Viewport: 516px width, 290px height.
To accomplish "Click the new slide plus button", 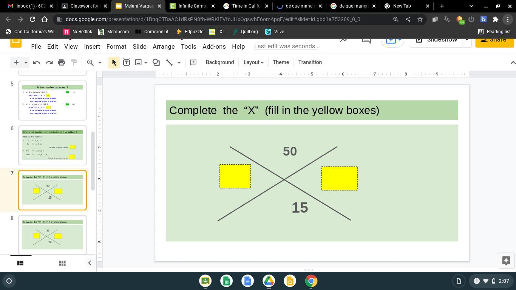I will pyautogui.click(x=16, y=62).
